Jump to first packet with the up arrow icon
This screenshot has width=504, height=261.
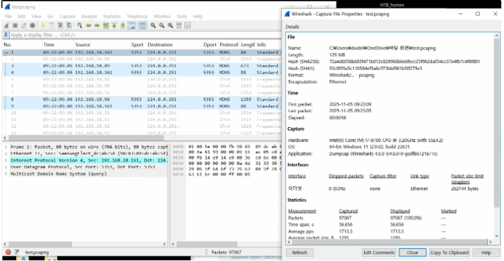[114, 26]
